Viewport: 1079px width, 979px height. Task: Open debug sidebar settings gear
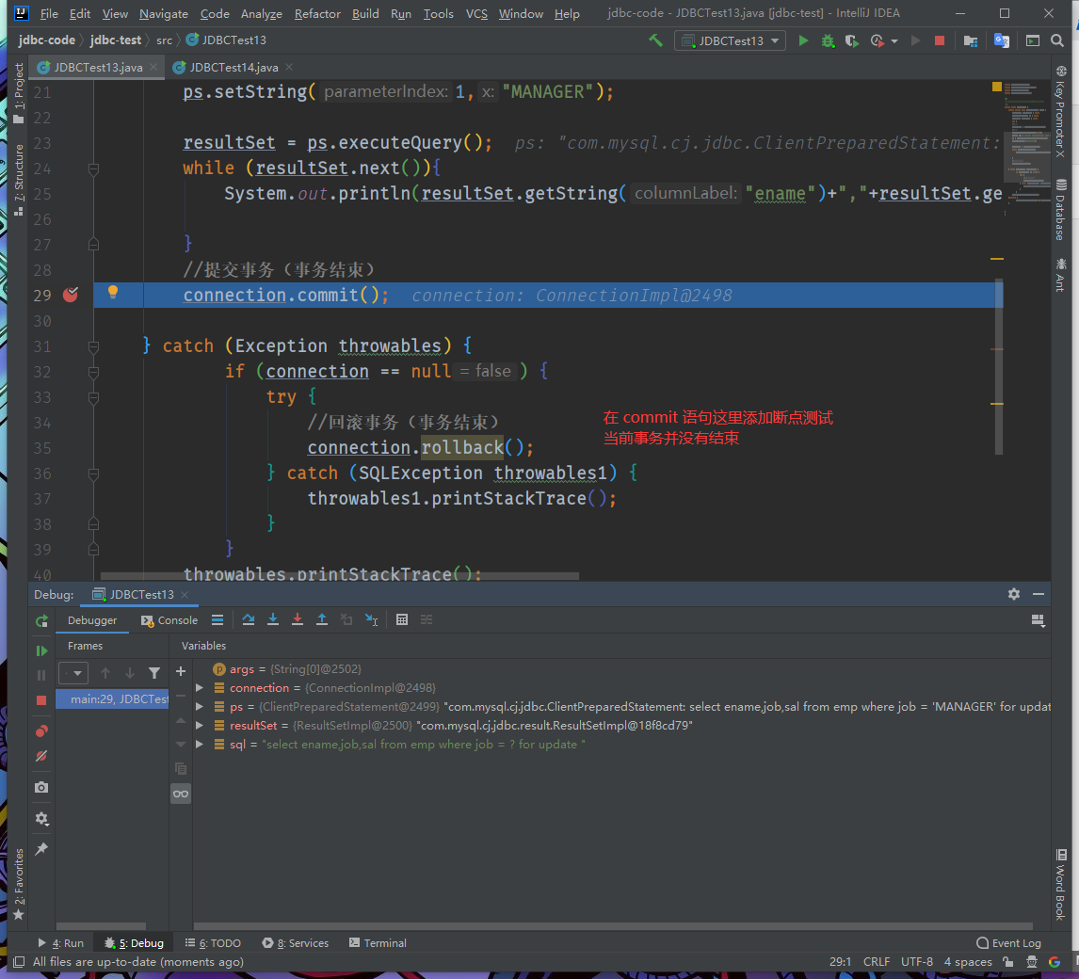pos(41,819)
